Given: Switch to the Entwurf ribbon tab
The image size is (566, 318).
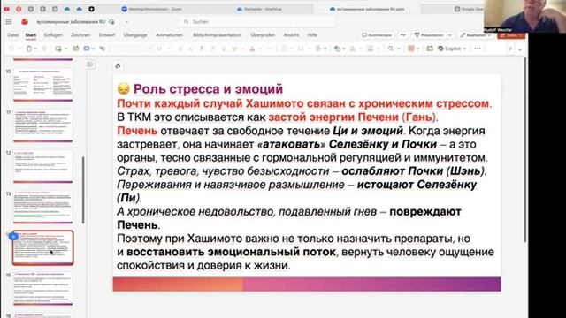Looking at the screenshot, I should tap(107, 35).
